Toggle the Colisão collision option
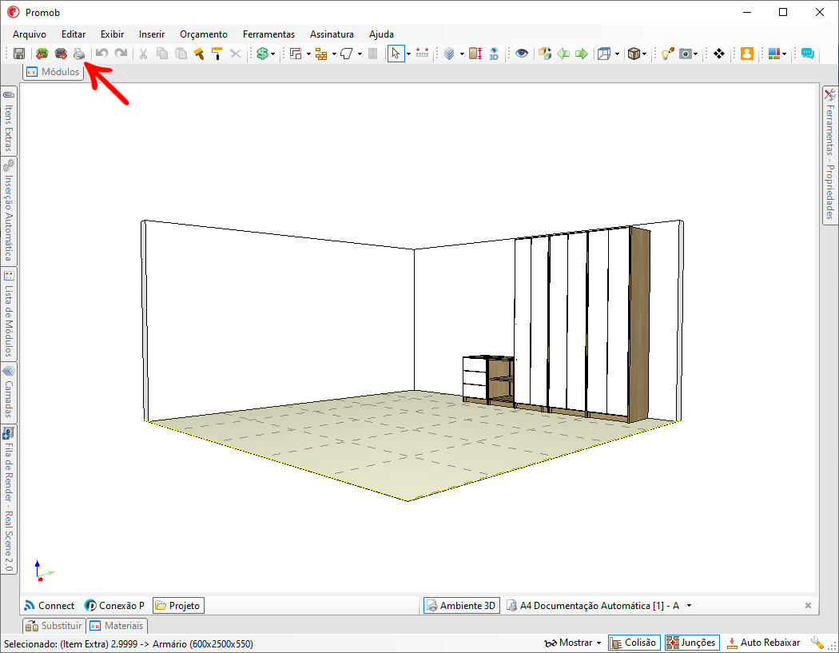839x653 pixels. 634,643
